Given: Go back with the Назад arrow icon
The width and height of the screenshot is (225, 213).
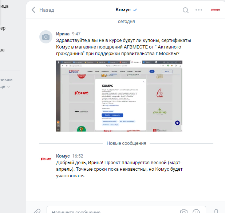Looking at the screenshot, I should (33, 10).
